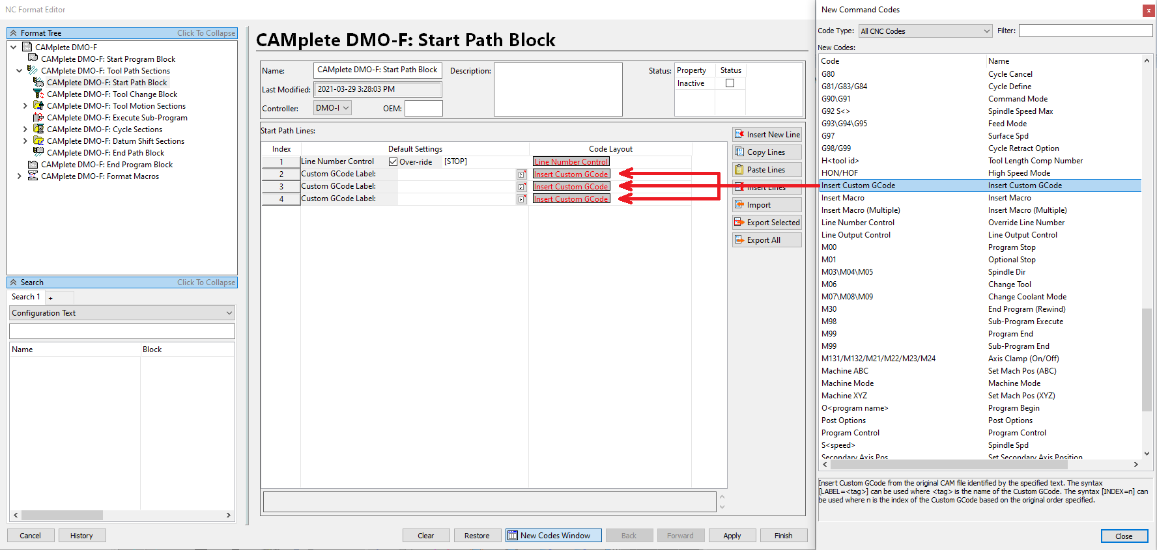
Task: Click the Tool Change Block tree icon
Action: [38, 94]
